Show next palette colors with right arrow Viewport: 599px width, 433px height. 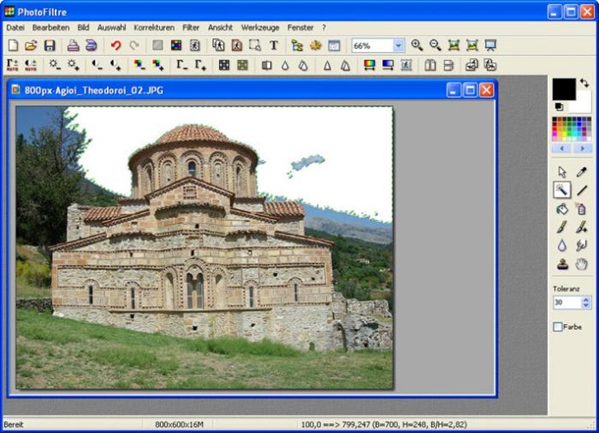pos(582,148)
